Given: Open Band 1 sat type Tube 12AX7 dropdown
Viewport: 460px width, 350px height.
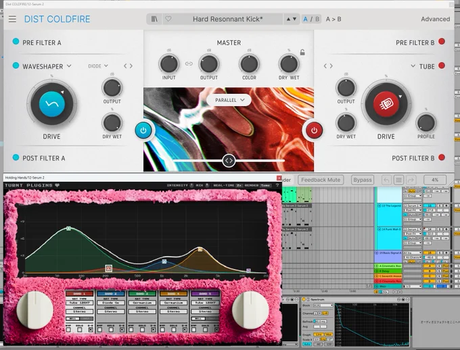Looking at the screenshot, I should [80, 303].
